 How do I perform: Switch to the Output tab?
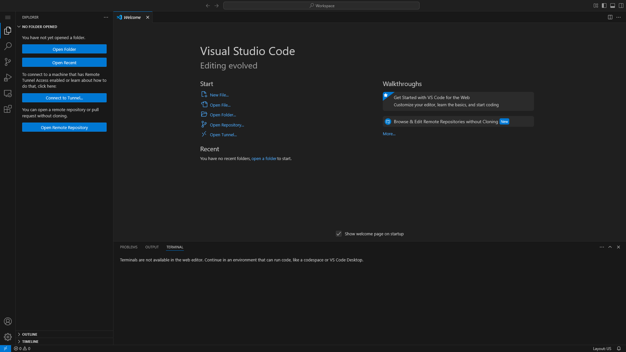click(152, 247)
